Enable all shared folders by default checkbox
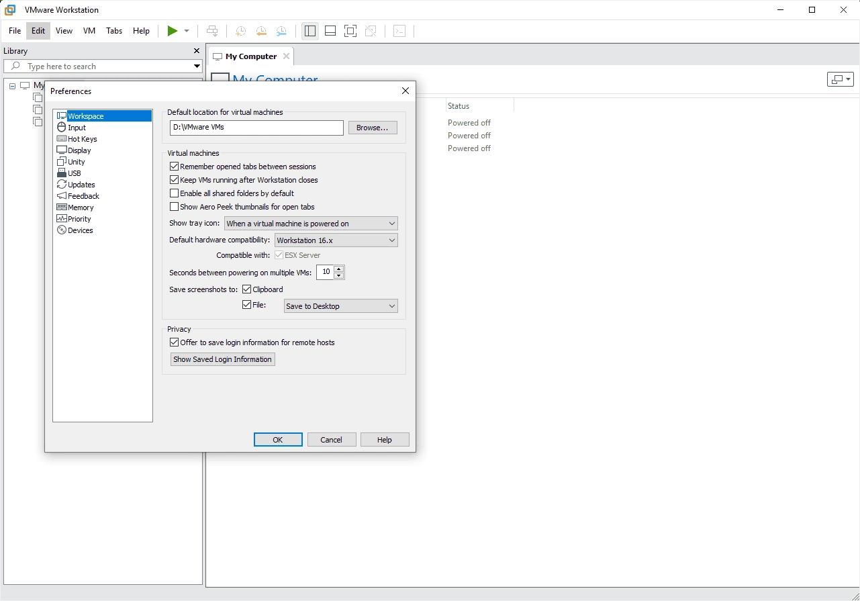 (175, 193)
